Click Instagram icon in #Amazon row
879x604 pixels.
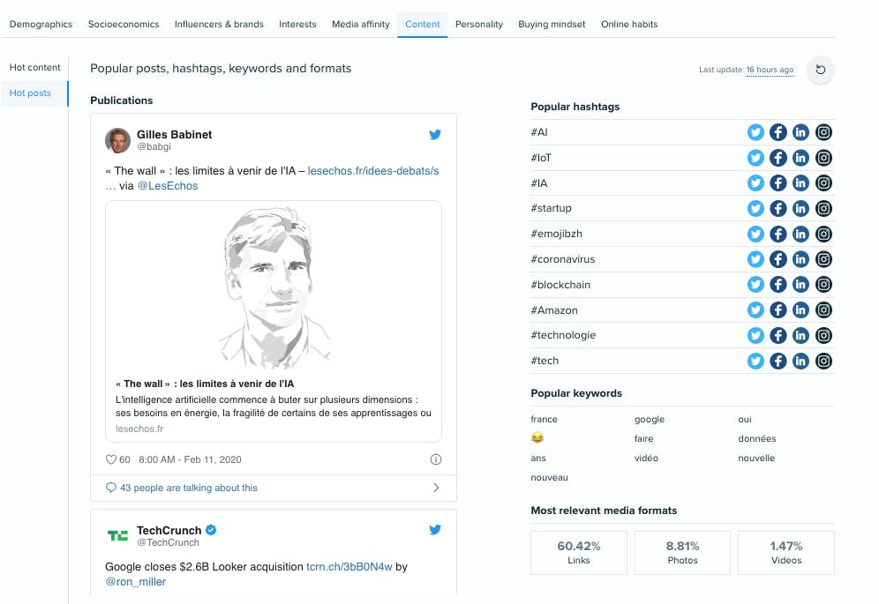coord(823,309)
